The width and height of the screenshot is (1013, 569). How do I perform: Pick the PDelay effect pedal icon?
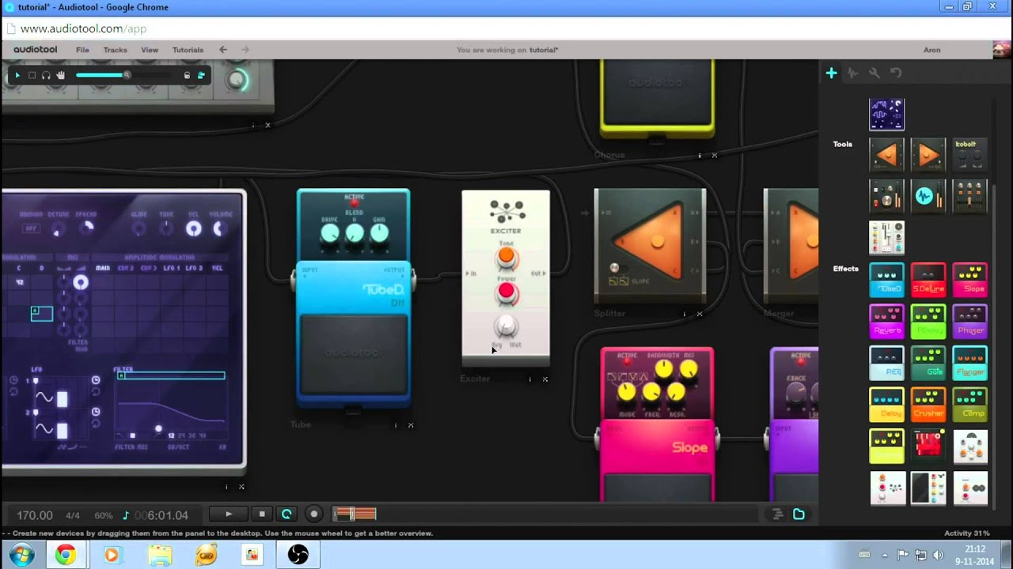point(928,322)
